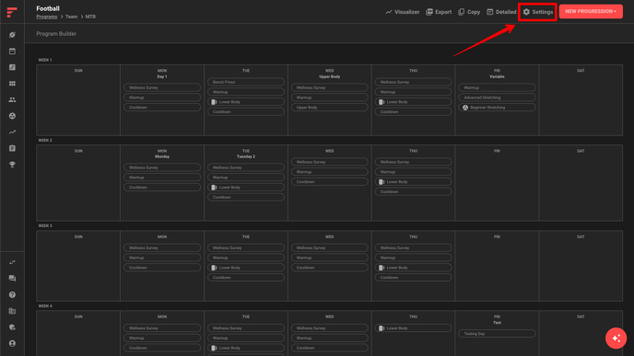634x356 pixels.
Task: Open Week 1 Friday Advanced Stretching item
Action: [x=497, y=98]
